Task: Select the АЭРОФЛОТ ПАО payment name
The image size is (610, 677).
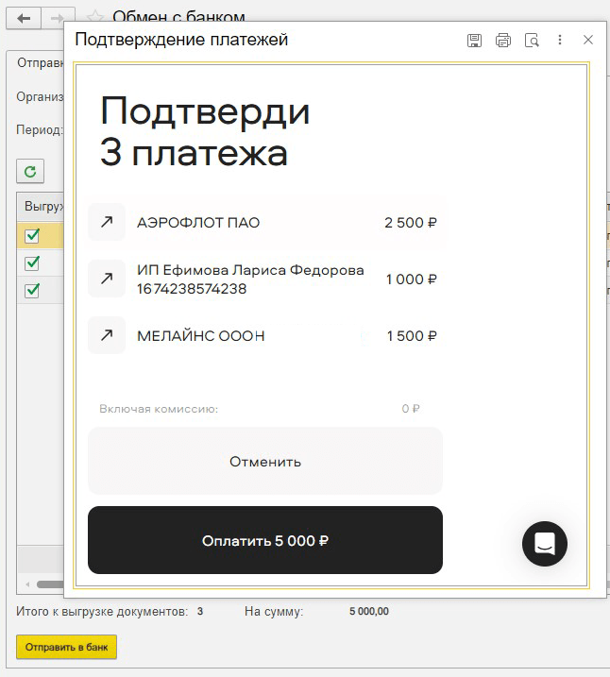Action: tap(198, 222)
